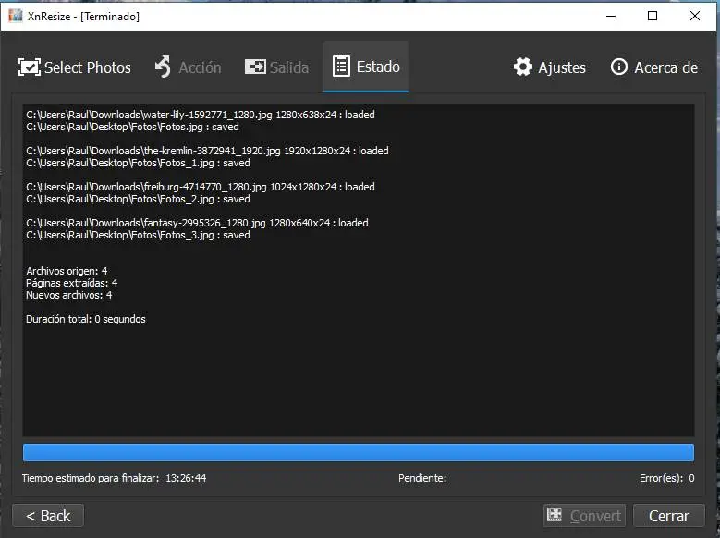Close the XnResize window with X
The image size is (720, 538).
[x=695, y=16]
